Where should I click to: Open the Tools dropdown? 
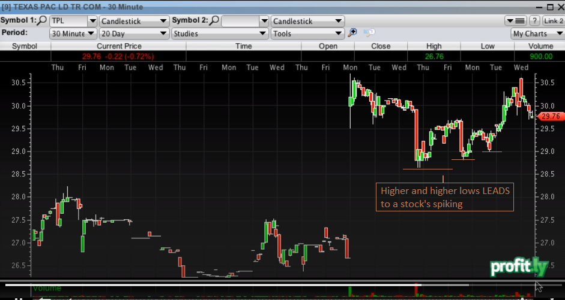pyautogui.click(x=308, y=34)
